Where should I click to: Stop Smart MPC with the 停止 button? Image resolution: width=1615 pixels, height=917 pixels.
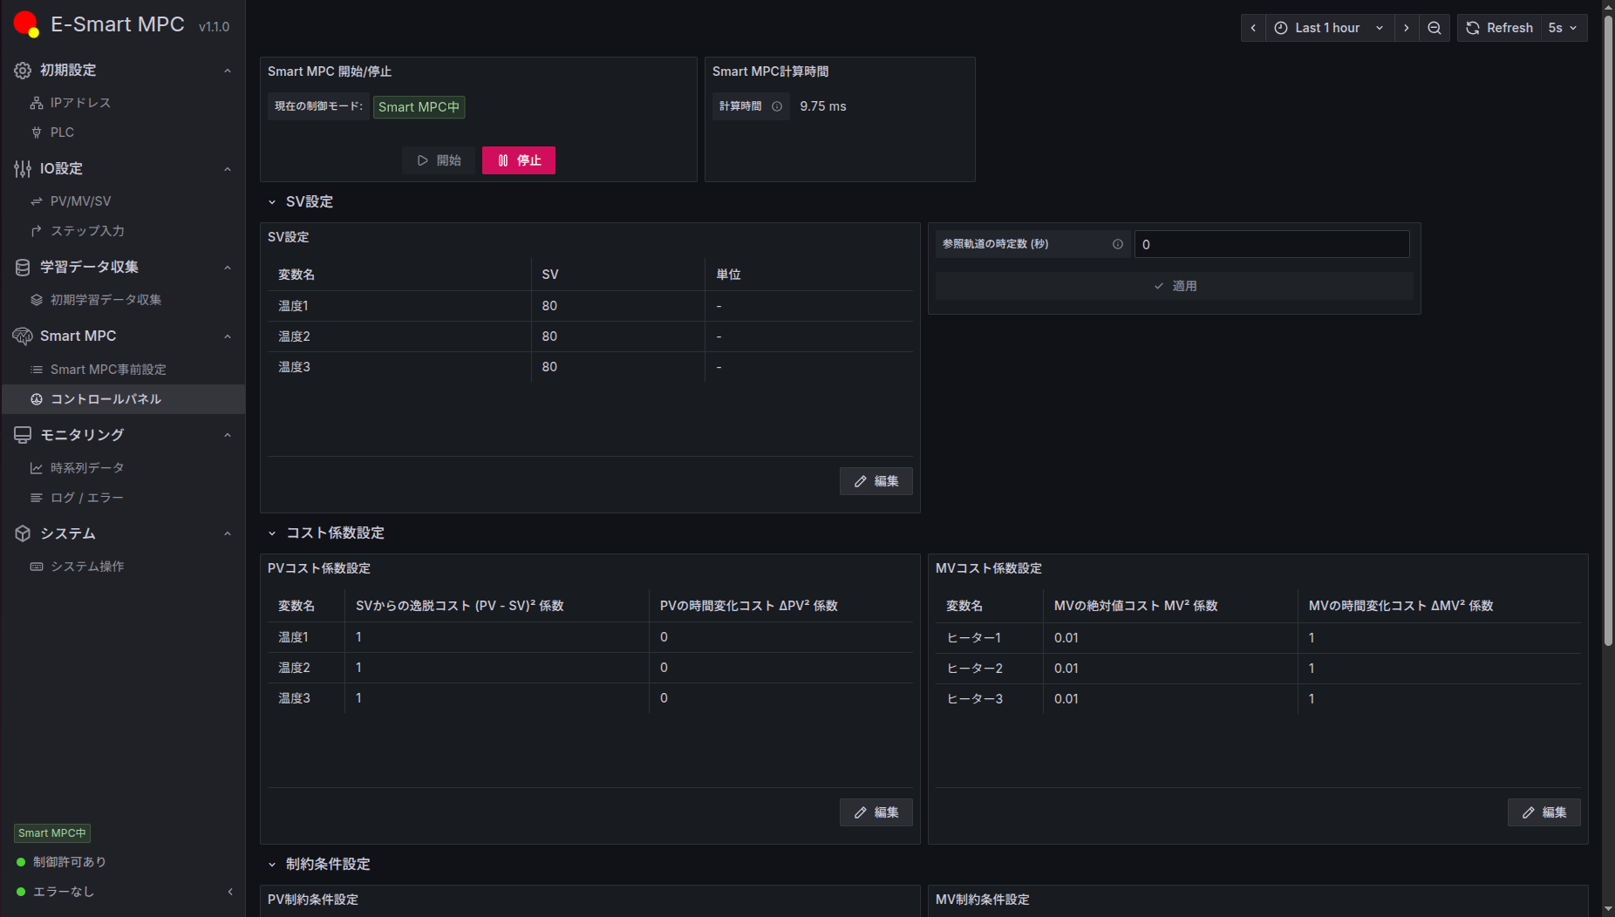519,160
